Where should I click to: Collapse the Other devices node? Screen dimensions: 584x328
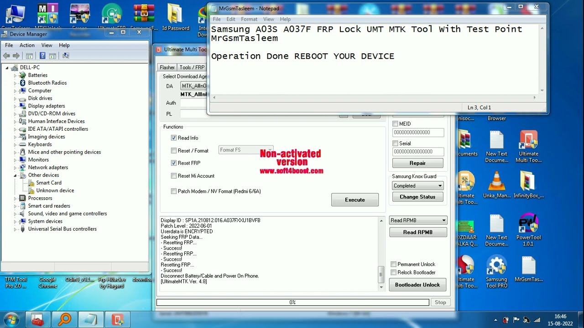pos(15,175)
